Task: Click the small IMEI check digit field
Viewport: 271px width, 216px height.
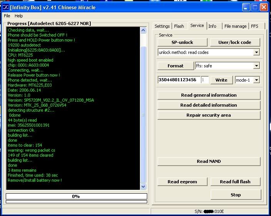Action: pyautogui.click(x=205, y=80)
